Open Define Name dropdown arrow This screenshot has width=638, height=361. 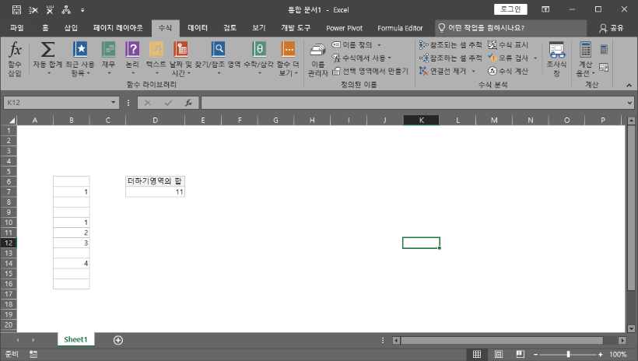click(x=379, y=45)
